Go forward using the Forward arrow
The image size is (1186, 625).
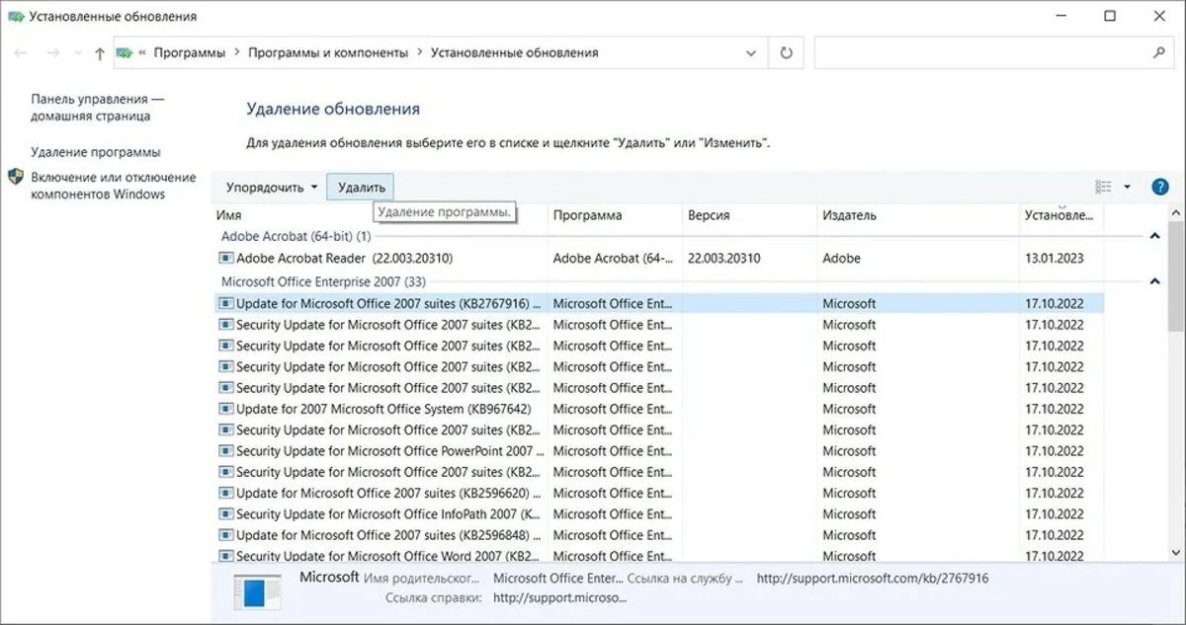(53, 53)
